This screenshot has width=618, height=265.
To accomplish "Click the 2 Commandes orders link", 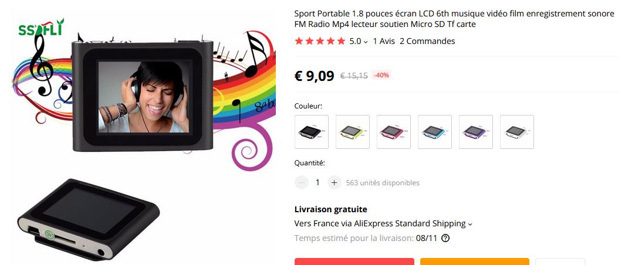I will [427, 41].
